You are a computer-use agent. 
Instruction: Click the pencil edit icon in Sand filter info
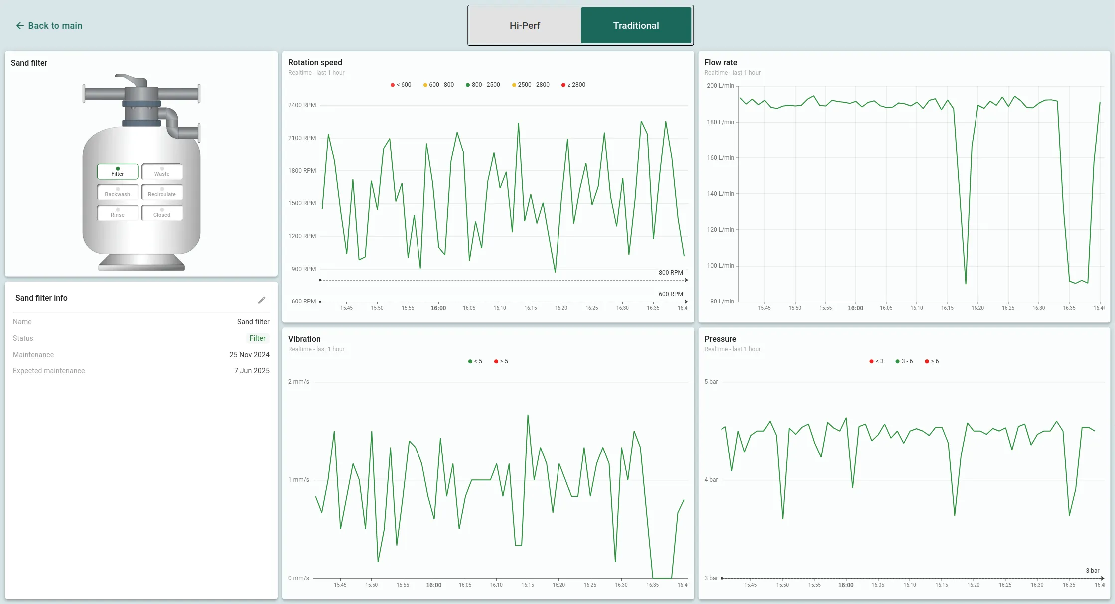[x=262, y=300]
